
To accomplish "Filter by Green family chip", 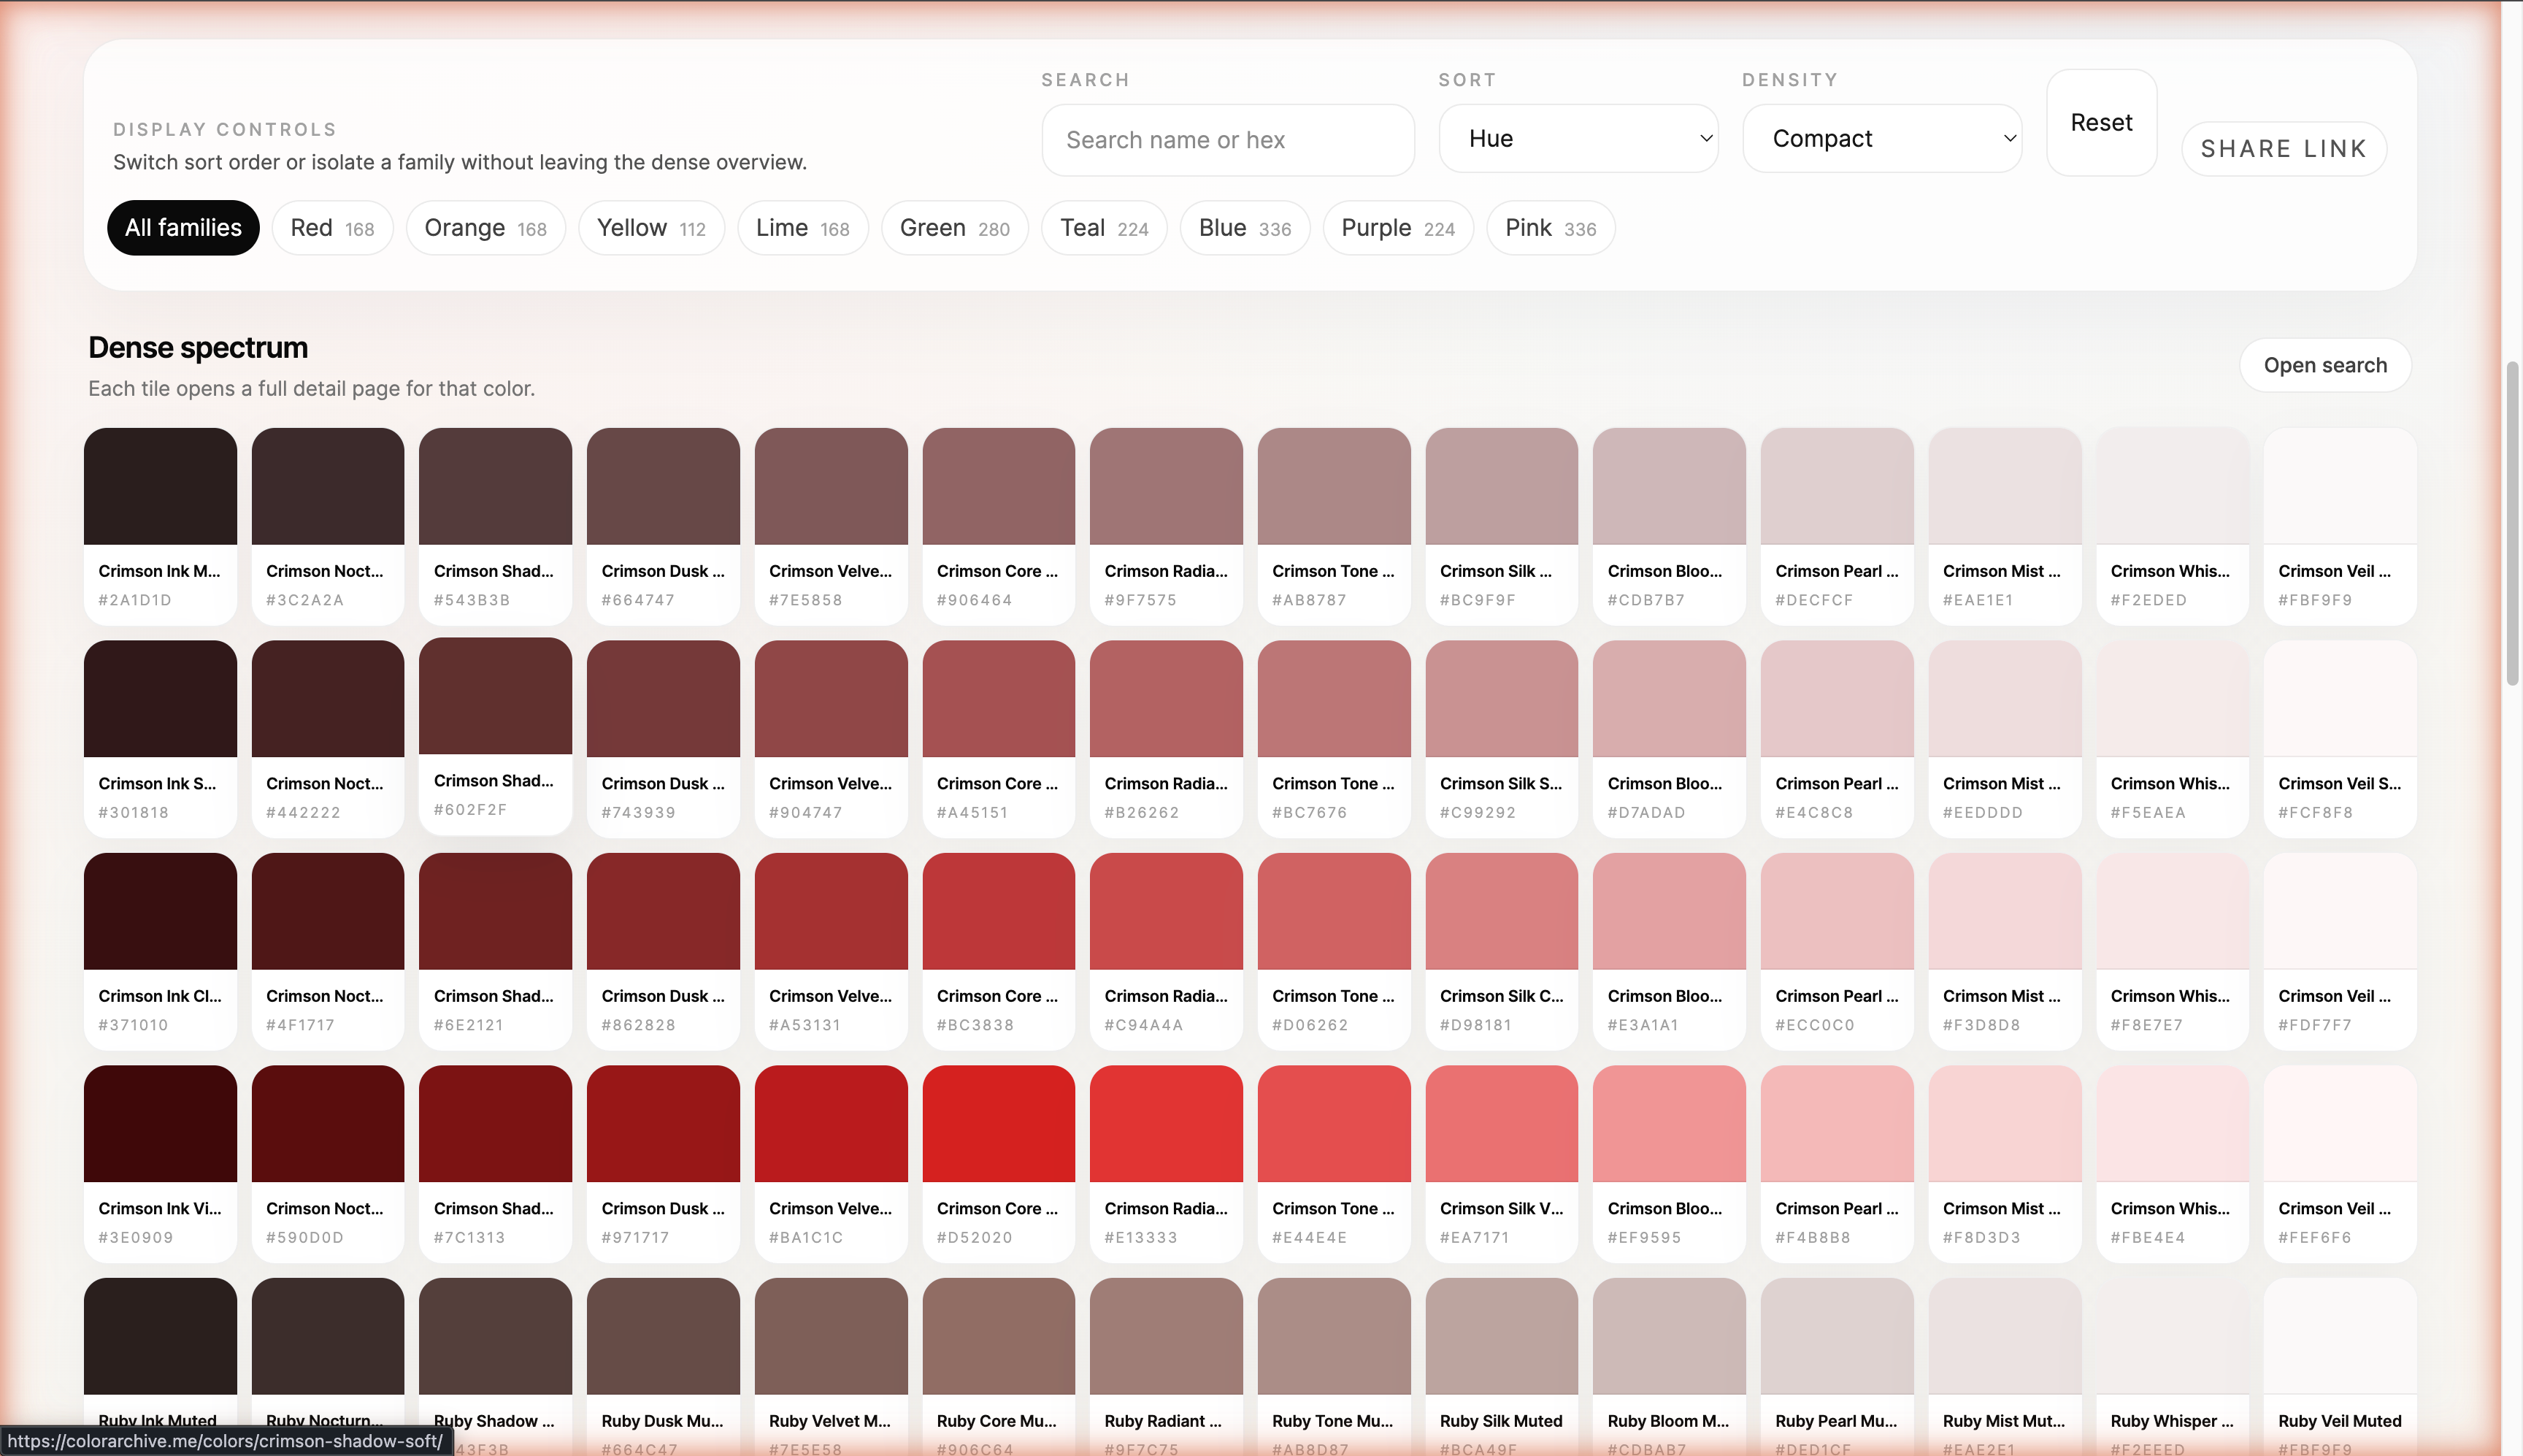I will 955,228.
